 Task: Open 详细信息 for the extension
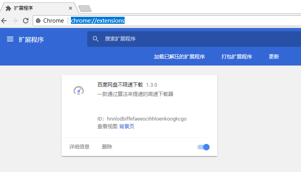pyautogui.click(x=79, y=147)
